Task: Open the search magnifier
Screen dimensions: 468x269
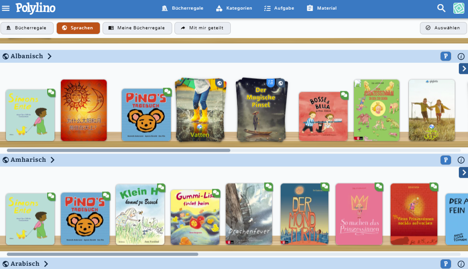Action: click(x=441, y=8)
